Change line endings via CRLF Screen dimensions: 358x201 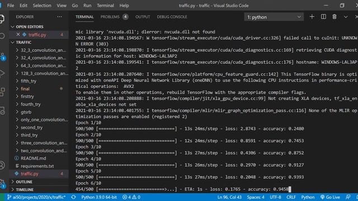(291, 197)
